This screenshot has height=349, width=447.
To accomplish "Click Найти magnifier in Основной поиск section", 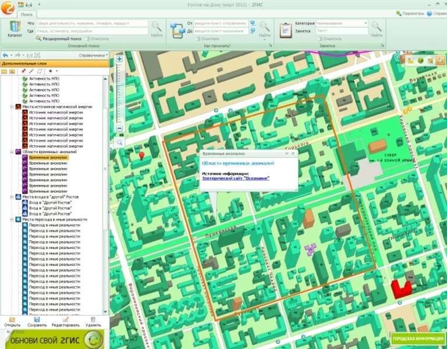I will pos(157,30).
